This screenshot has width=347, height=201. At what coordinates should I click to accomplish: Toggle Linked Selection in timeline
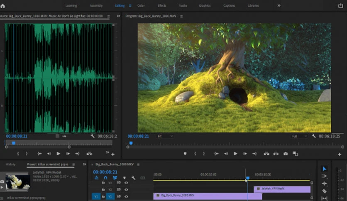click(x=115, y=178)
